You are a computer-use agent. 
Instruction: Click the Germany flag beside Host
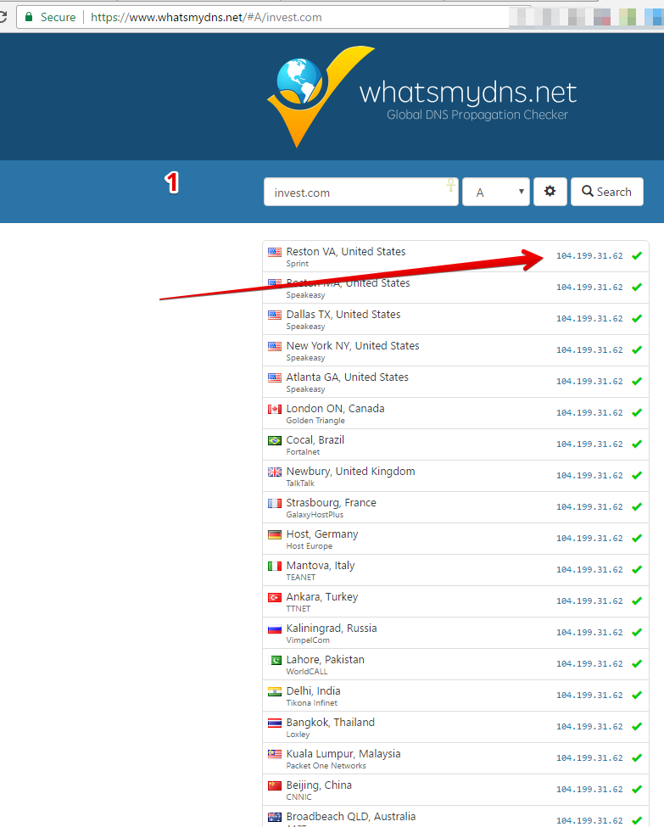275,534
